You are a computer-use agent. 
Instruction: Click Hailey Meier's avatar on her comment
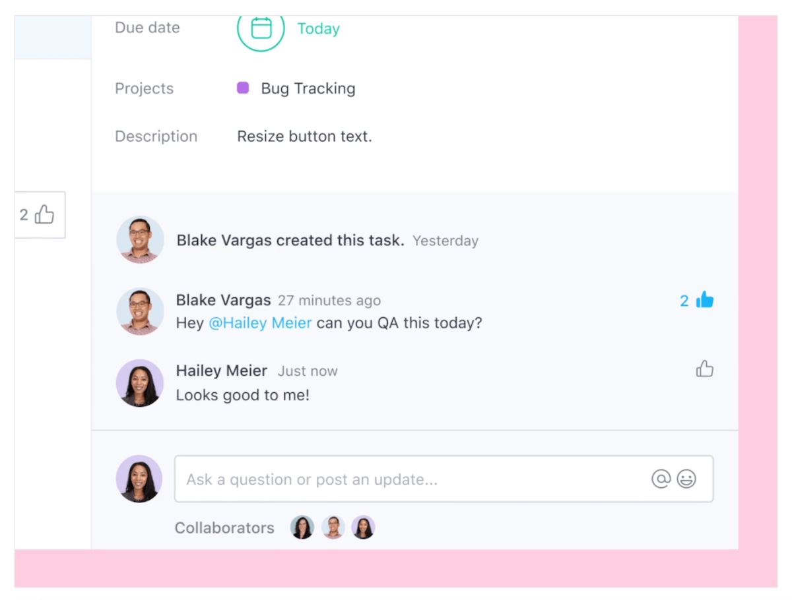[x=140, y=382]
